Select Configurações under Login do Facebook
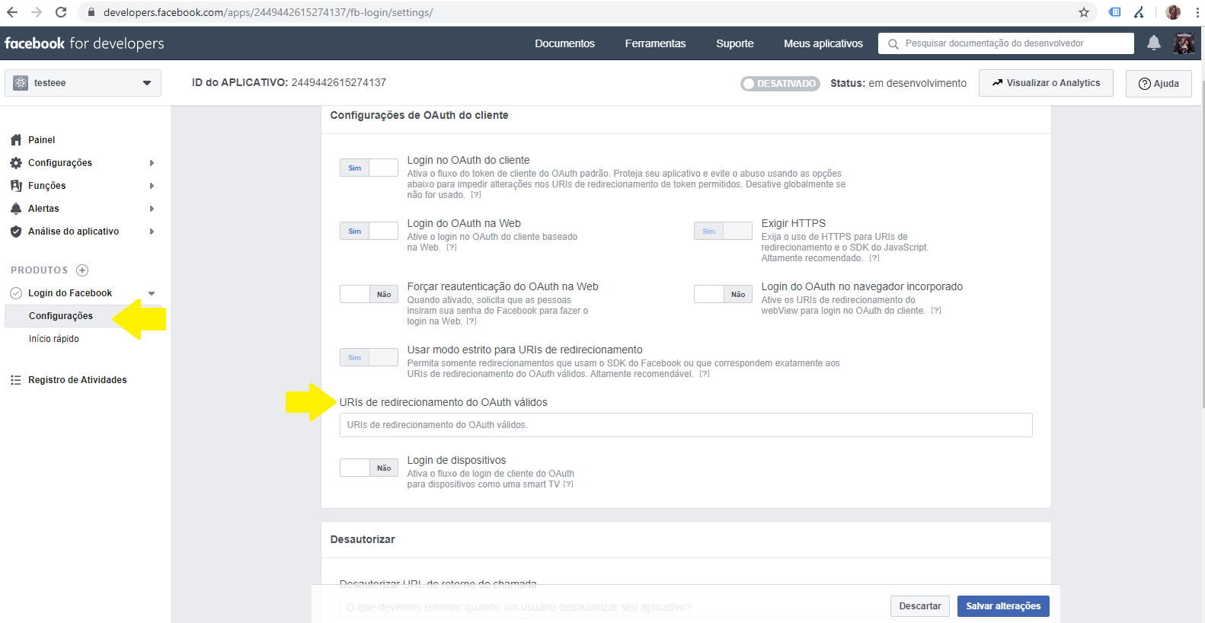 pyautogui.click(x=61, y=316)
